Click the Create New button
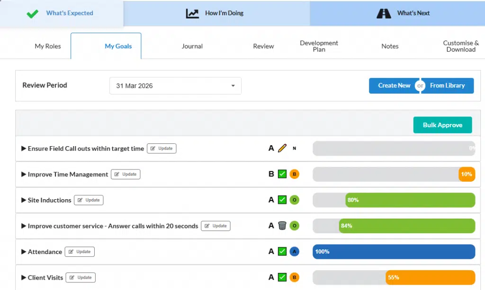 [x=394, y=86]
